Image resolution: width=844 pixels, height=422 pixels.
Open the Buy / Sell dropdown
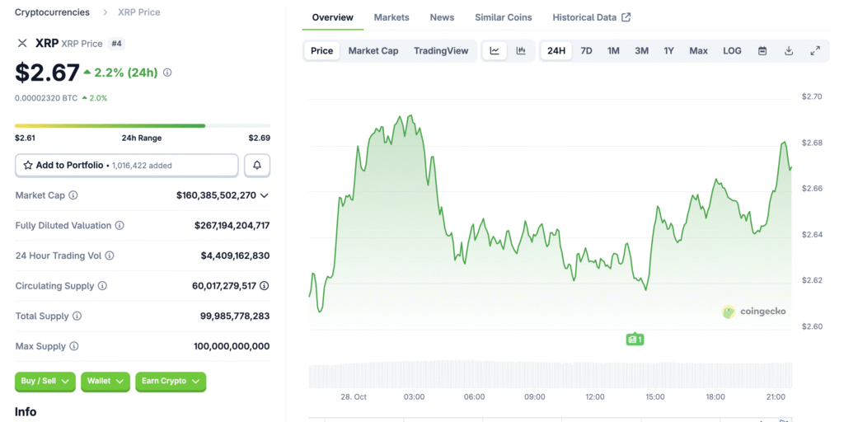45,382
